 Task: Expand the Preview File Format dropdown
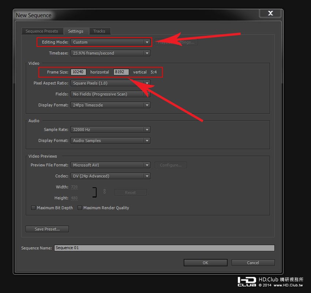[x=110, y=165]
